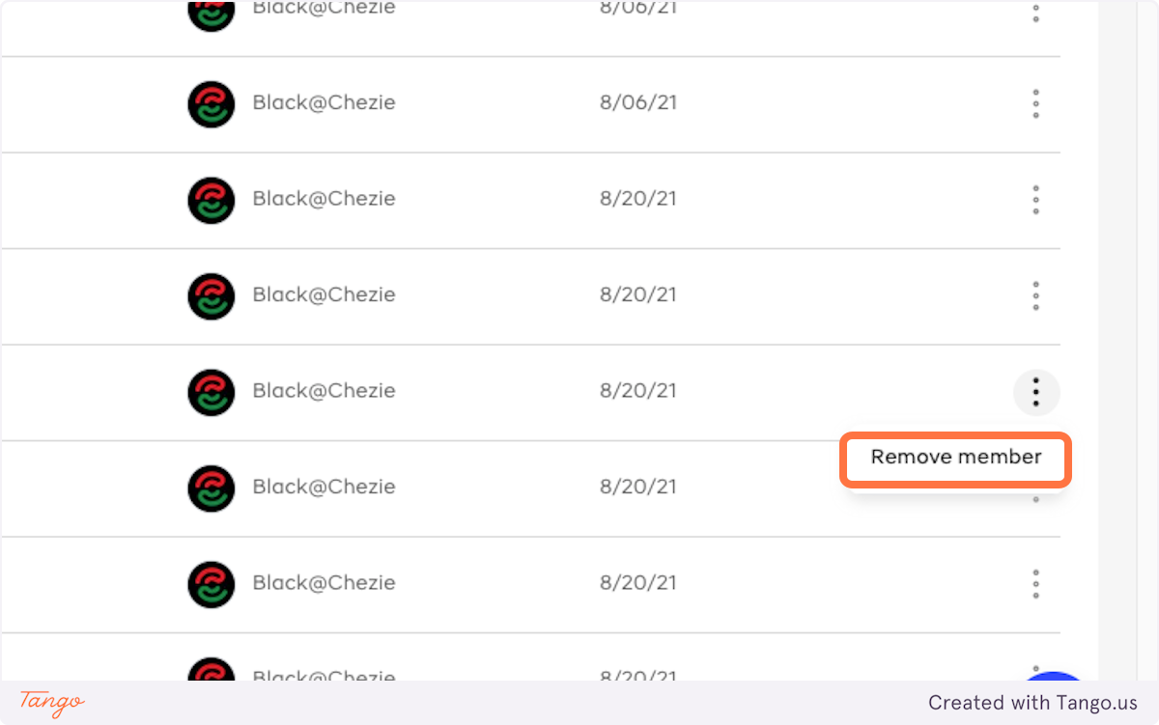1159x725 pixels.
Task: Open the Created with Tango.us link
Action: pos(1032,703)
